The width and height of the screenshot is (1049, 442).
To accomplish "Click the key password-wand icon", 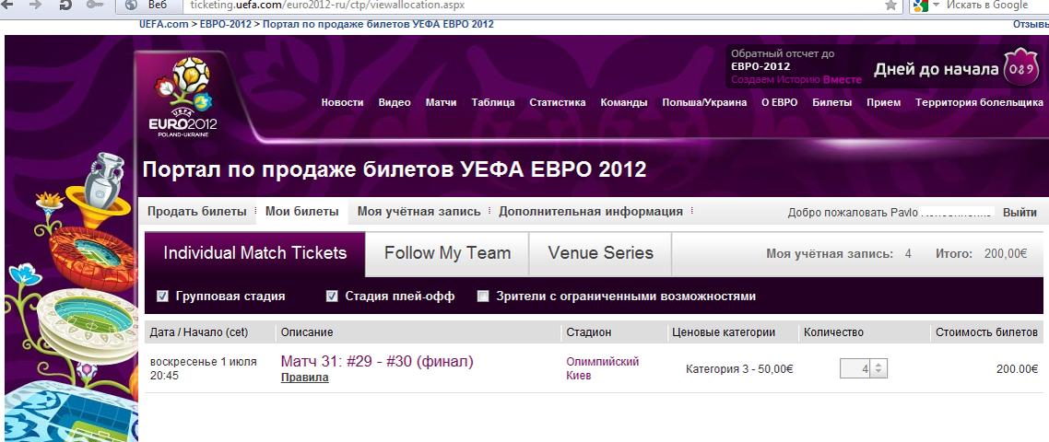I will point(95,5).
